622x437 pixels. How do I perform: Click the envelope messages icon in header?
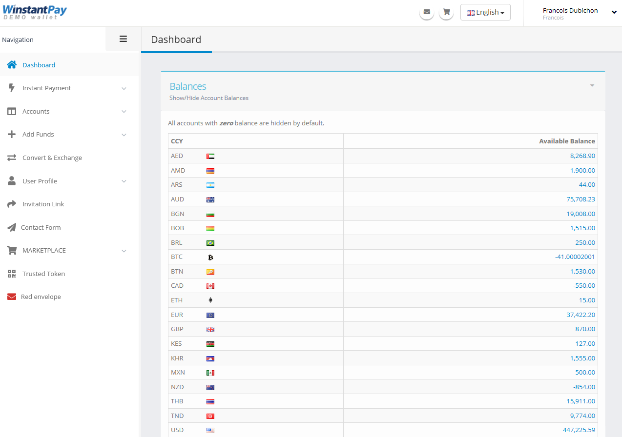pyautogui.click(x=427, y=12)
